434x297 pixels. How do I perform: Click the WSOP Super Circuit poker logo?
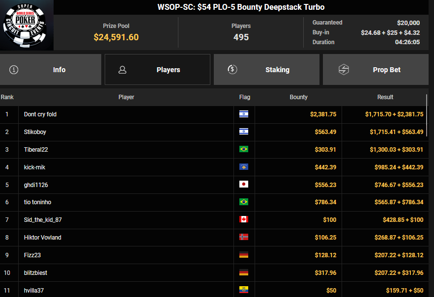(27, 25)
